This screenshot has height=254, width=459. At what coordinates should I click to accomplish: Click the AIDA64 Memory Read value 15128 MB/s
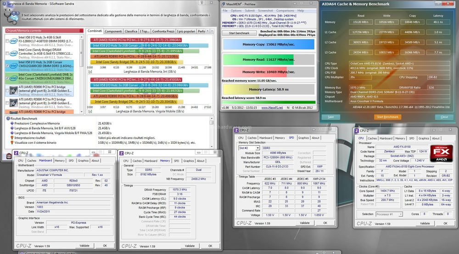(360, 22)
